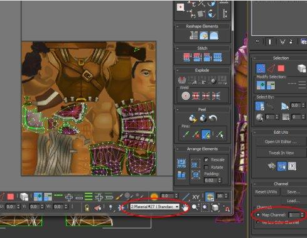Click the Pin Selected icon
Viewport: 307px width, 238px height.
pos(186,134)
